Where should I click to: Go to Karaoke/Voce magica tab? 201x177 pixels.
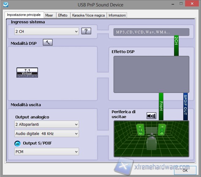(x=88, y=15)
